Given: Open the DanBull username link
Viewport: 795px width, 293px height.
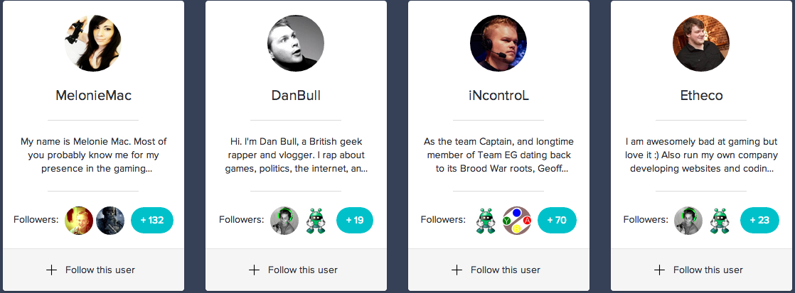Looking at the screenshot, I should coord(296,95).
